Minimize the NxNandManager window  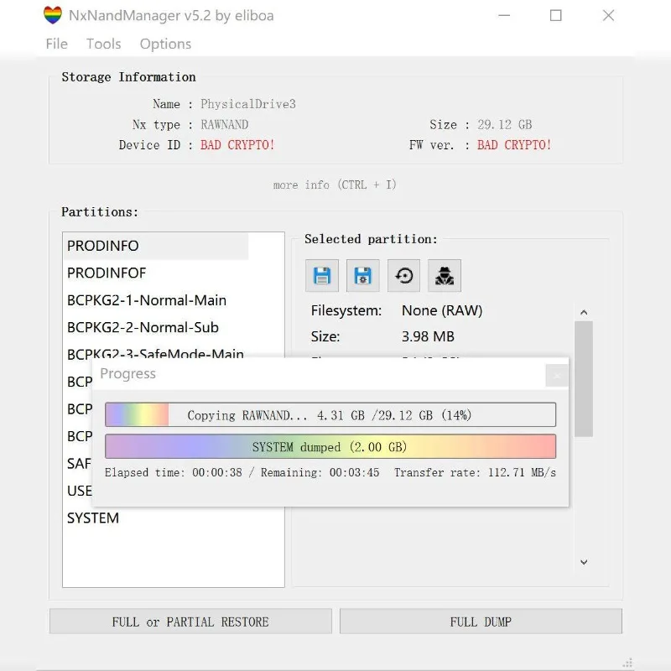(505, 15)
